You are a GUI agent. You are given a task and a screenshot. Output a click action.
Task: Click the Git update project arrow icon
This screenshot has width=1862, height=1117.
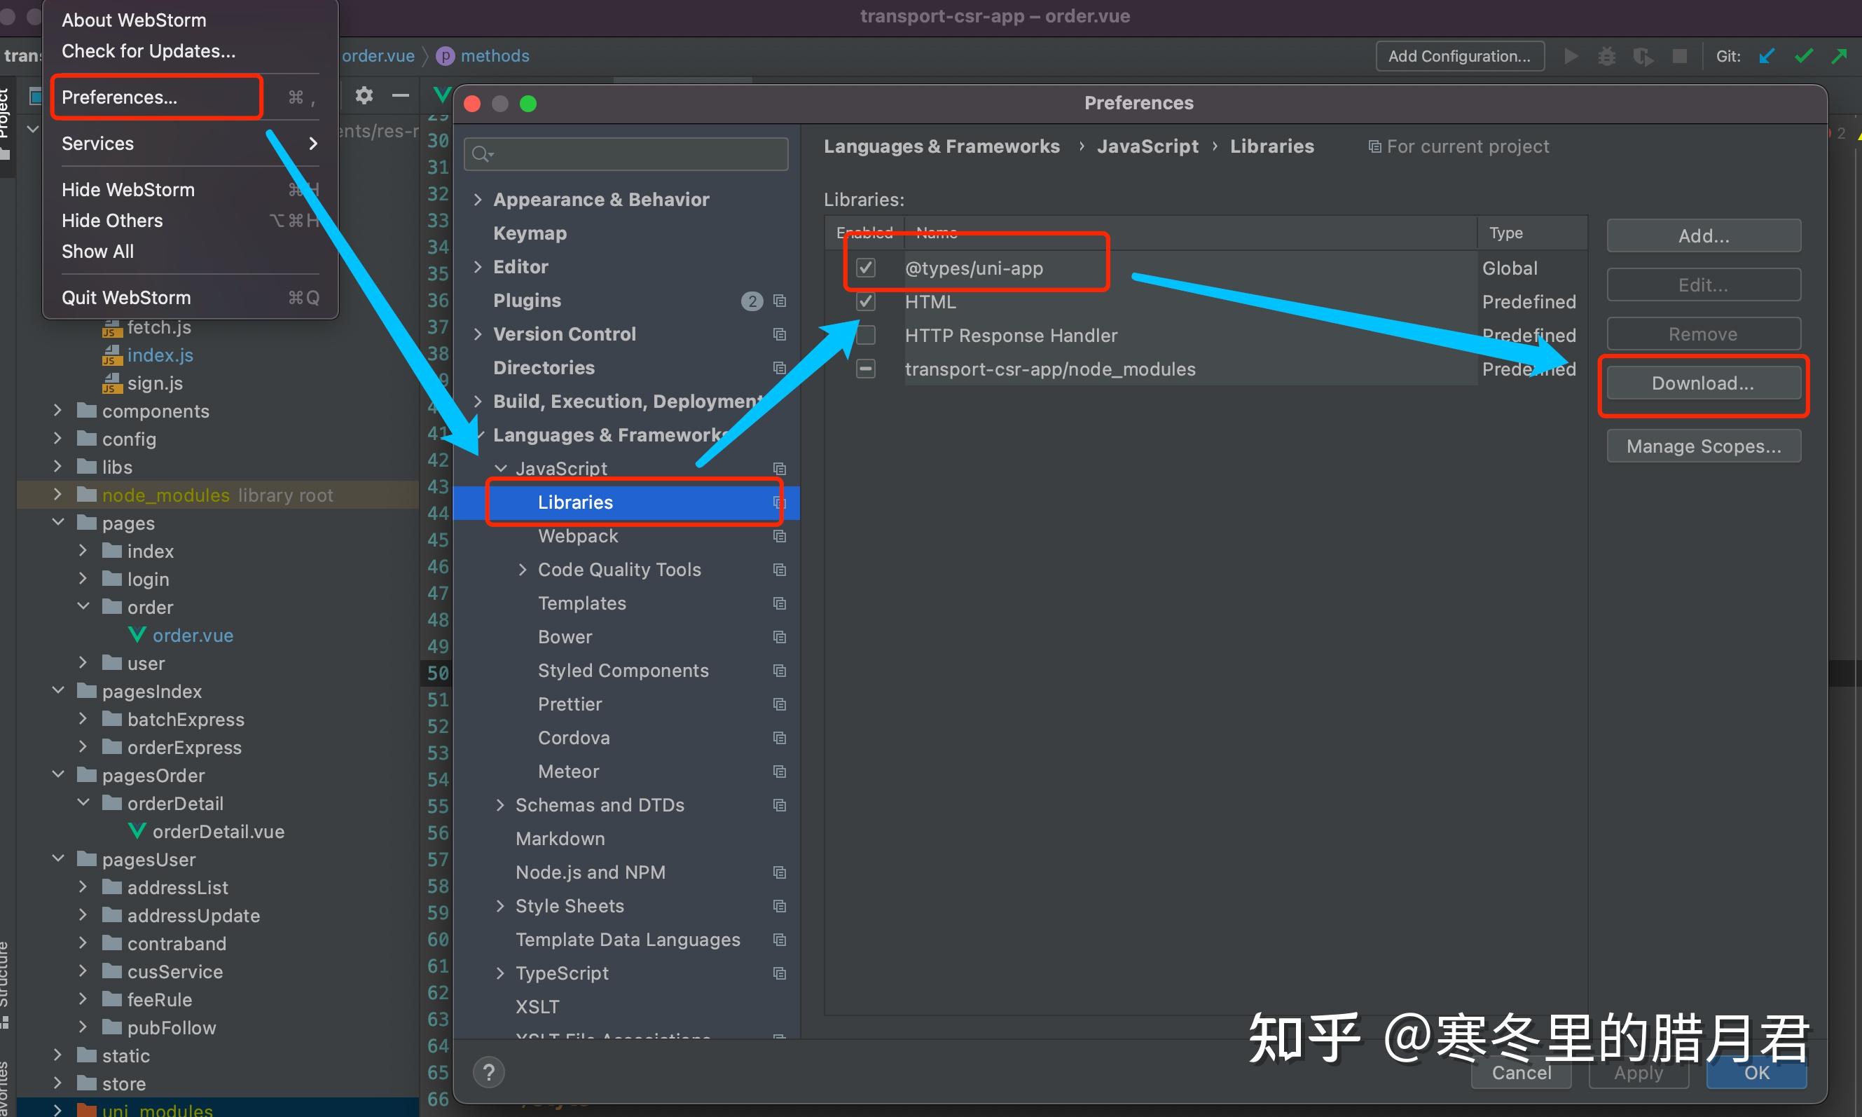click(1767, 57)
